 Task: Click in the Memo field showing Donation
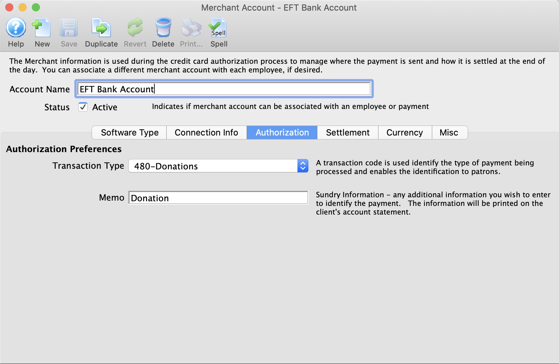coord(218,198)
